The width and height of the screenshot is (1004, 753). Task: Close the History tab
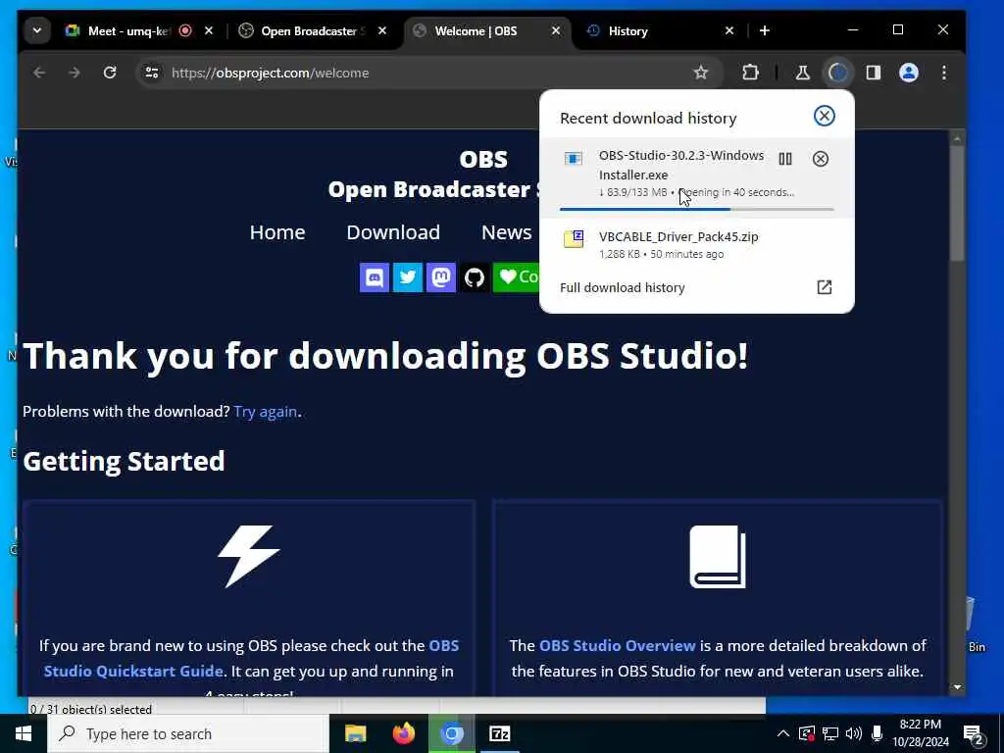[729, 30]
